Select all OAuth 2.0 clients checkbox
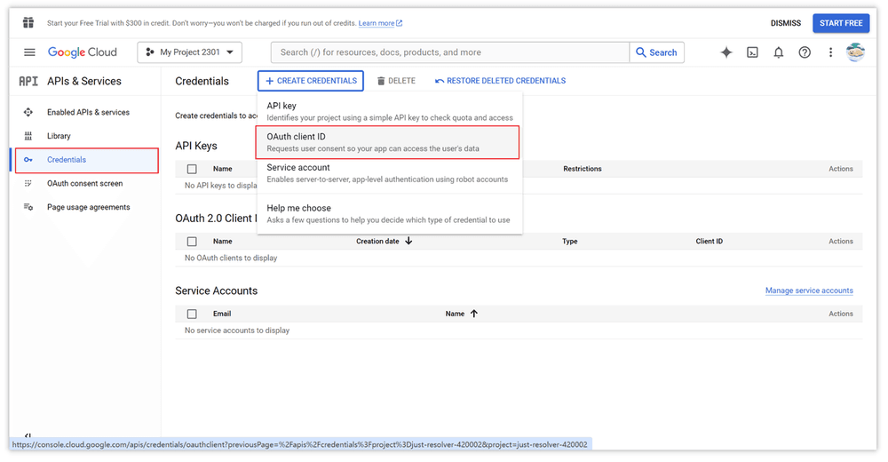The width and height of the screenshot is (888, 462). pos(192,242)
